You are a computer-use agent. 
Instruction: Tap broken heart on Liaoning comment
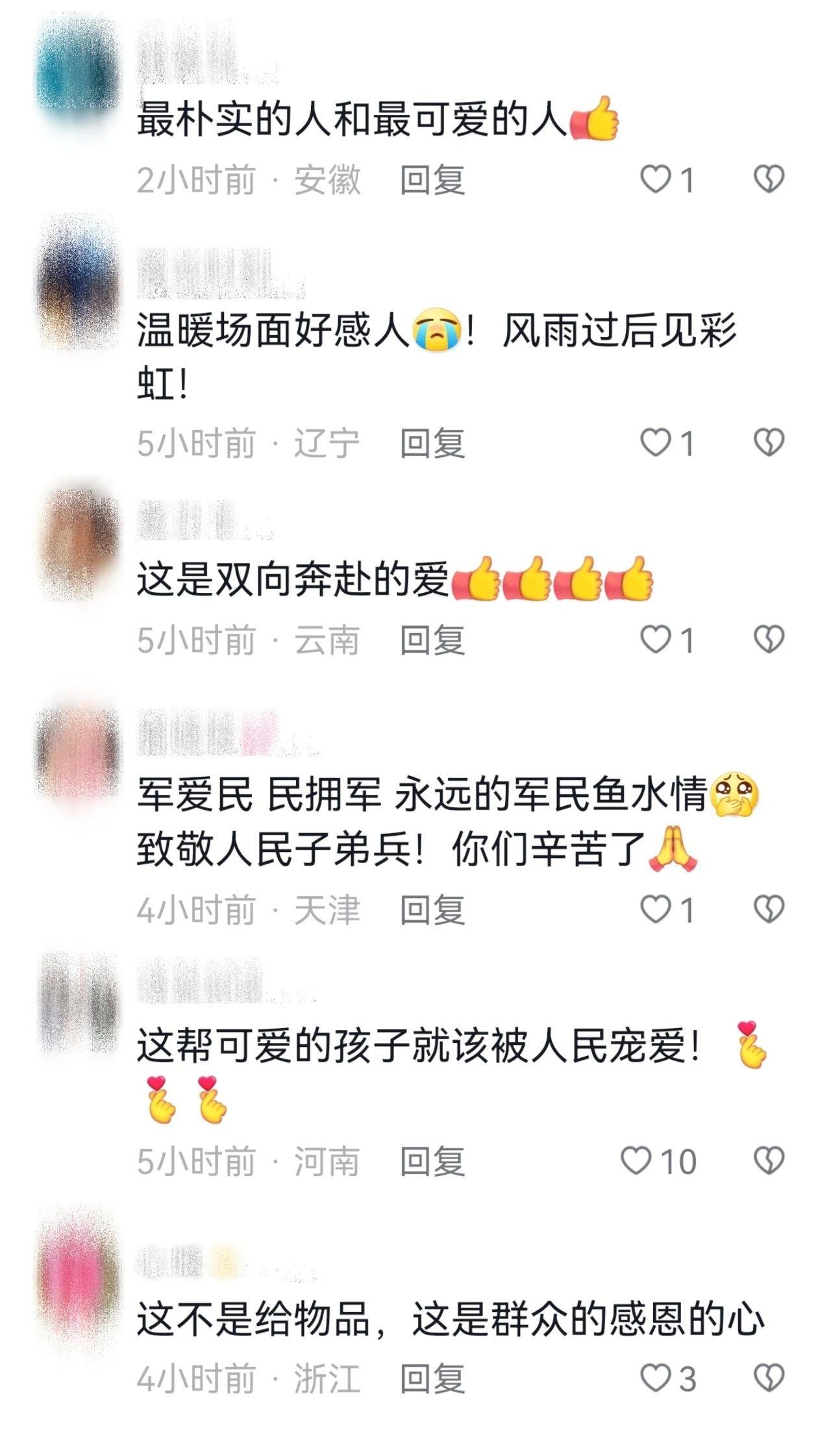pos(769,443)
